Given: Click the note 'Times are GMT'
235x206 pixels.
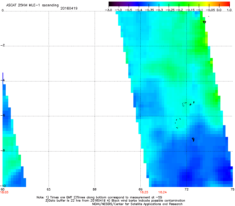Looking at the screenshot, I should 61,197.
